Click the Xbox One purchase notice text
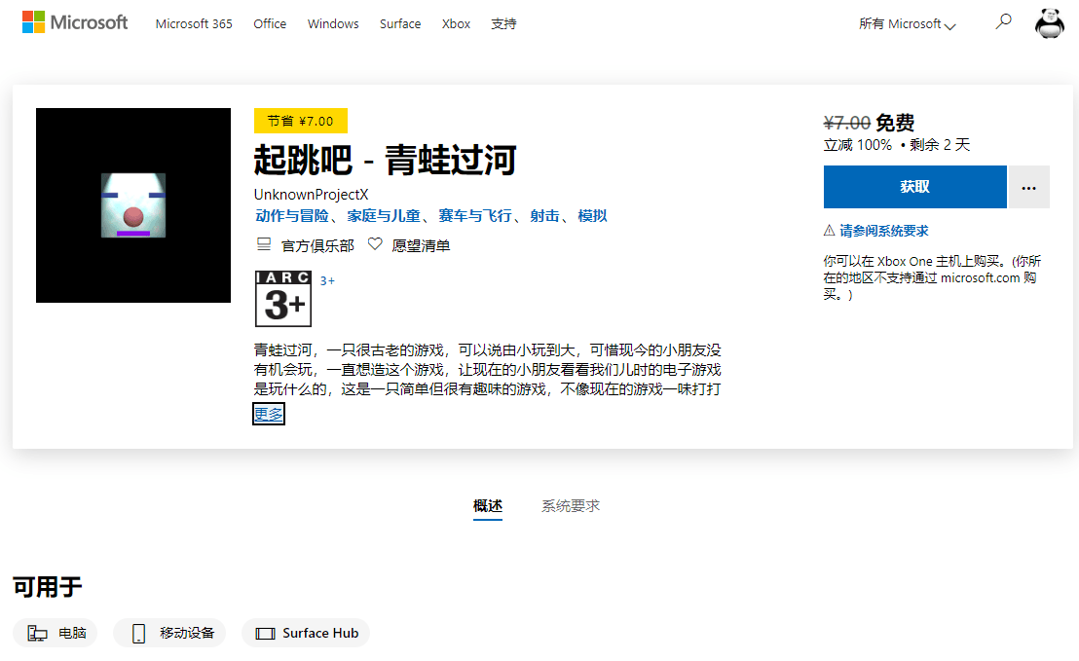Viewport: 1079px width, 661px height. pyautogui.click(x=932, y=277)
